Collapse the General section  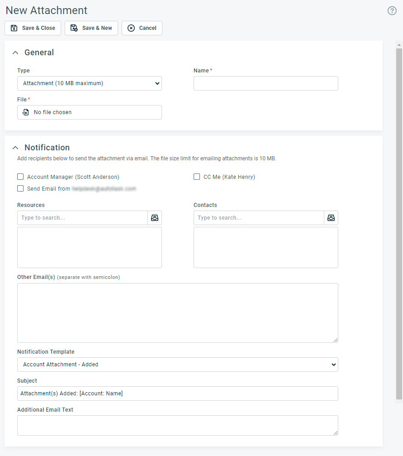tap(16, 53)
